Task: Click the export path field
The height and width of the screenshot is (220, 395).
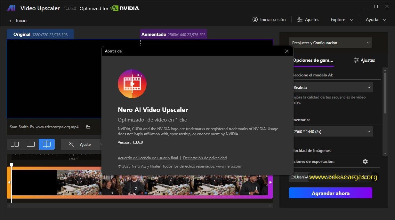Action: tap(324, 177)
